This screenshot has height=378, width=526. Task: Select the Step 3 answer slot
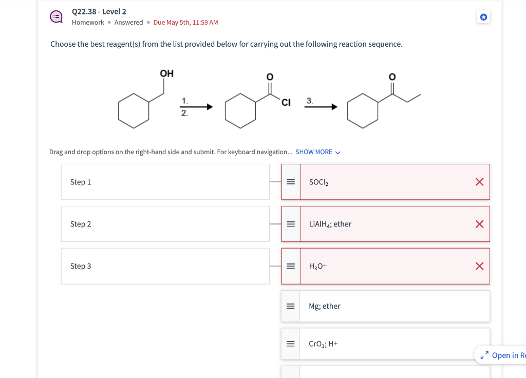tap(165, 266)
